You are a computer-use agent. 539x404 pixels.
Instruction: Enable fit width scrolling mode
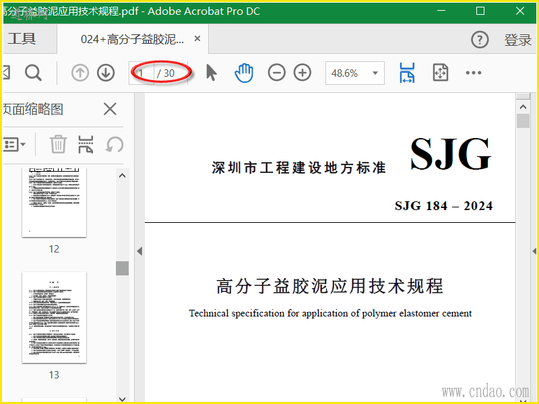tap(407, 73)
